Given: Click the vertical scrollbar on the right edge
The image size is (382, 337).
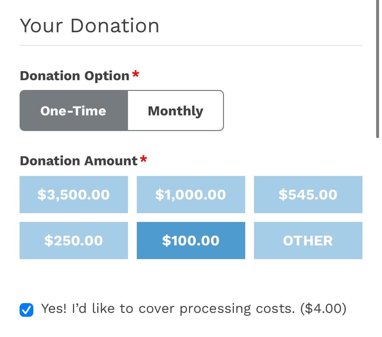Looking at the screenshot, I should (x=378, y=68).
